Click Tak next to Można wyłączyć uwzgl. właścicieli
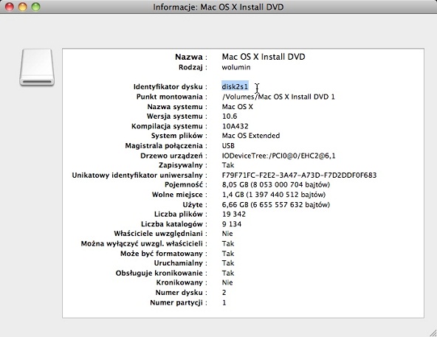Screen dimensions: 437x337 (x=228, y=243)
